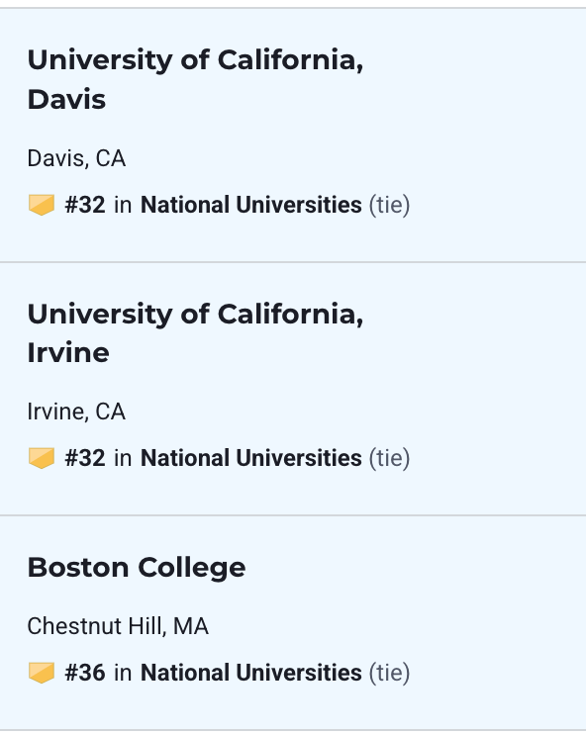Click the ranking badge icon for UC Davis
The width and height of the screenshot is (586, 734).
click(42, 205)
